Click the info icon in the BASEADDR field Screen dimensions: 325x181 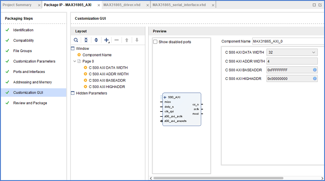click(315, 70)
